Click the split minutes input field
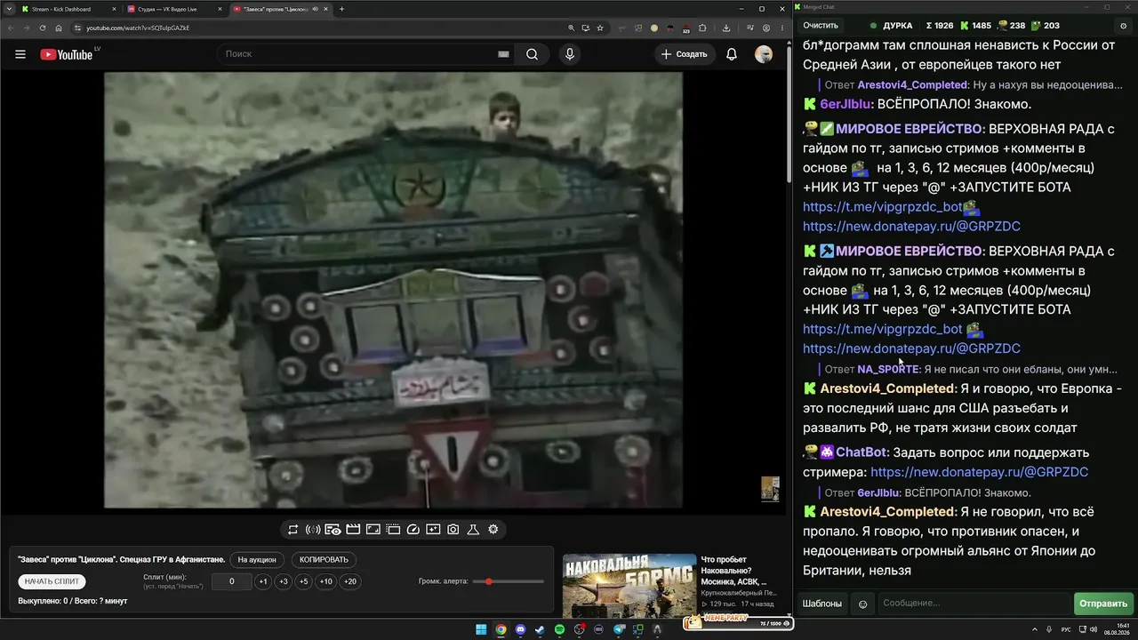 231,581
